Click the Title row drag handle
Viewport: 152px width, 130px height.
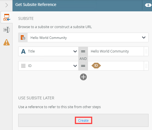point(146,51)
